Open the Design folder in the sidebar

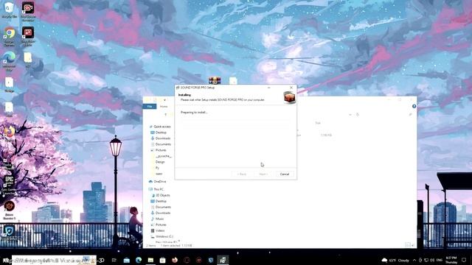click(160, 162)
